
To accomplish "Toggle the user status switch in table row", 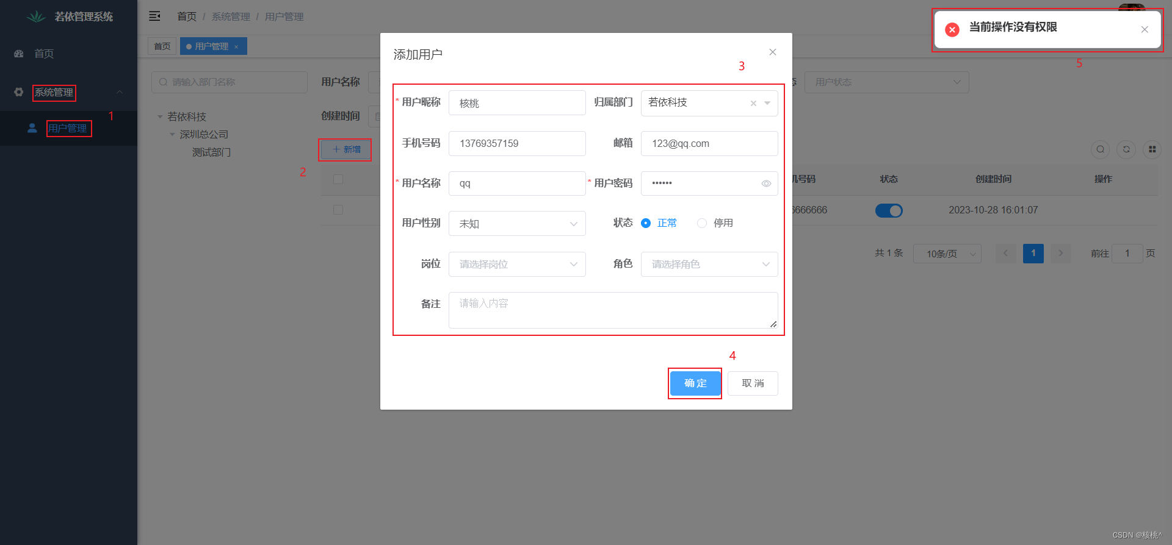I will tap(889, 210).
